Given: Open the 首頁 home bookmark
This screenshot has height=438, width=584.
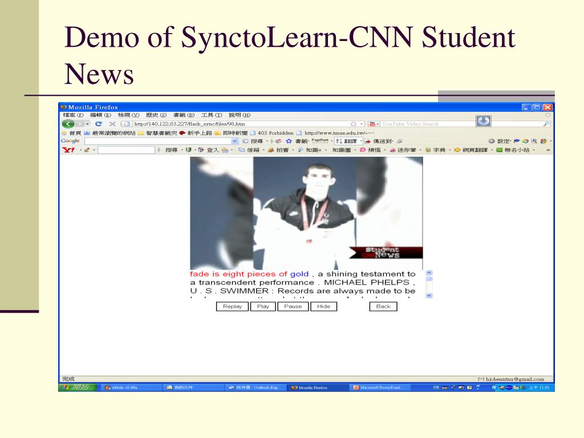Looking at the screenshot, I should click(71, 133).
